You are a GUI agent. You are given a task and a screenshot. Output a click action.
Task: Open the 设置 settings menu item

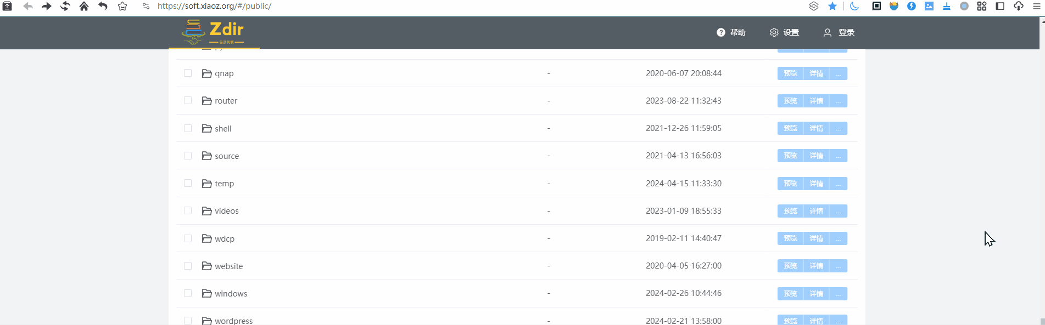[x=784, y=32]
